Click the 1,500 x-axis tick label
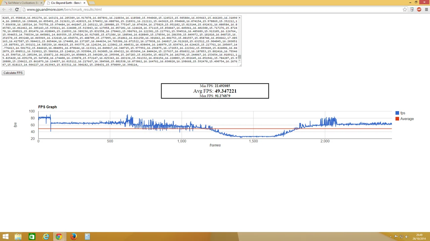The height and width of the screenshot is (241, 430). click(x=253, y=141)
